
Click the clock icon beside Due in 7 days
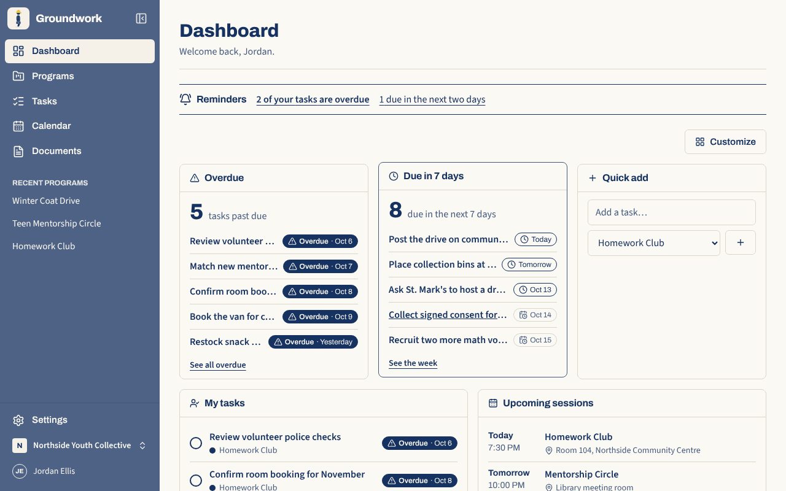click(x=394, y=176)
